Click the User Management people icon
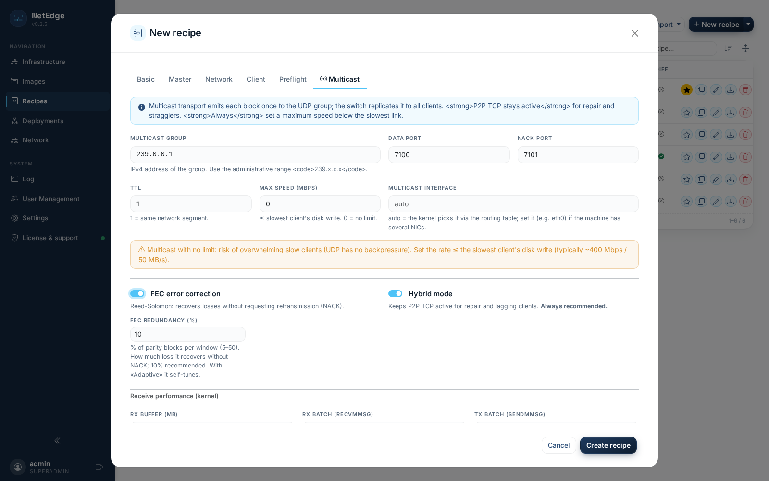This screenshot has width=769, height=481. 15,199
